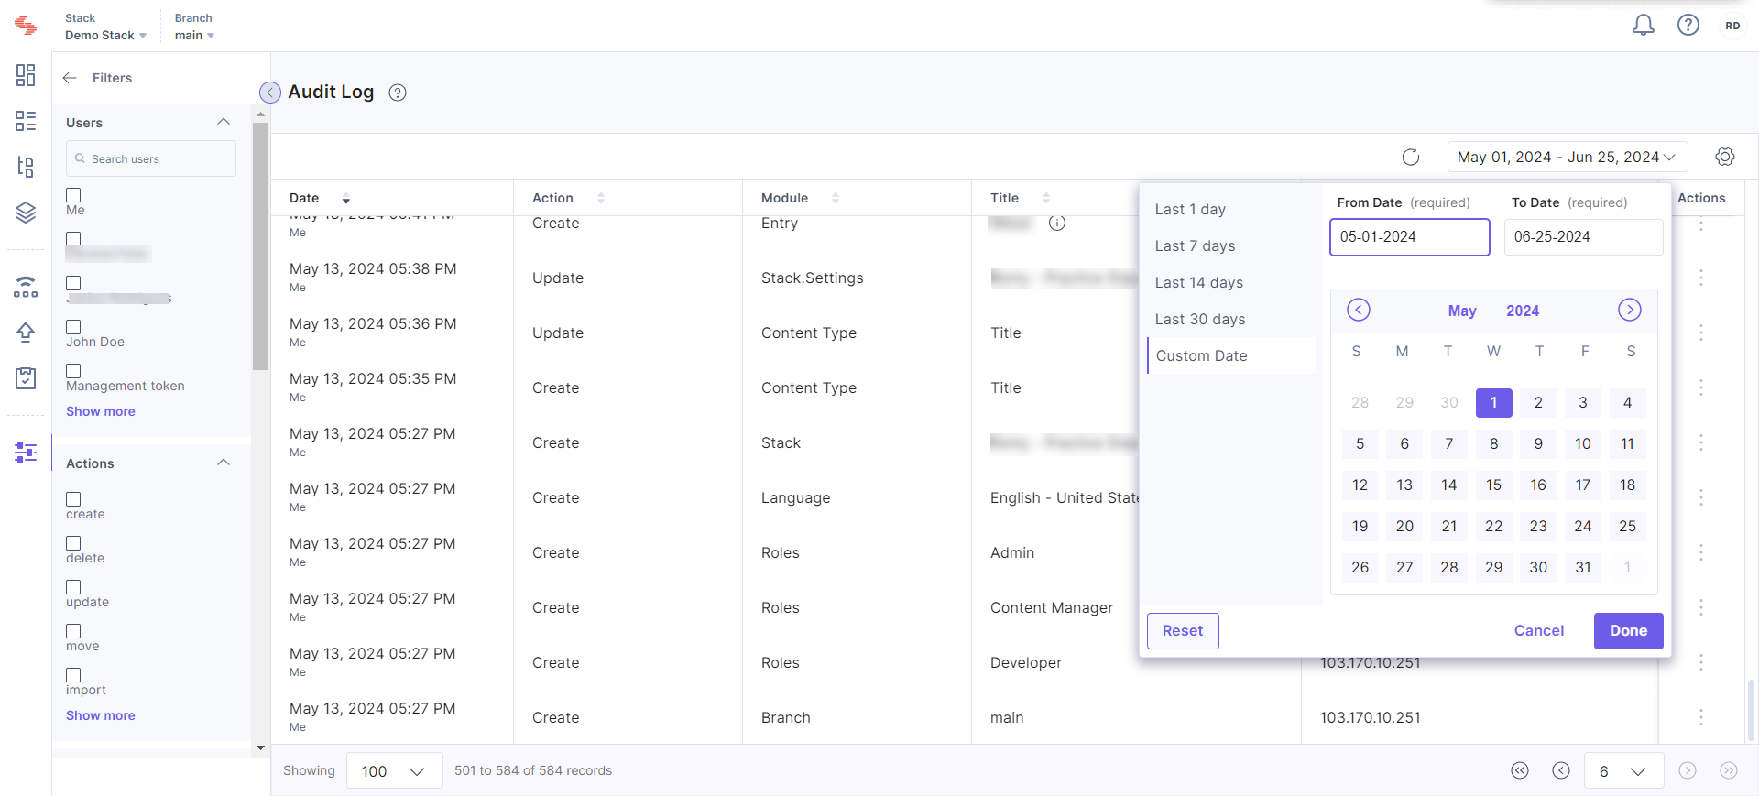Open row actions for Branch main entry

1701,717
